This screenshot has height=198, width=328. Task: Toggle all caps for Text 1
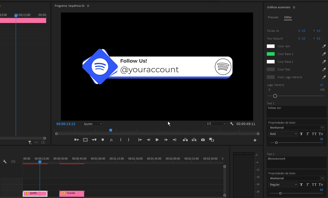[x=314, y=134]
